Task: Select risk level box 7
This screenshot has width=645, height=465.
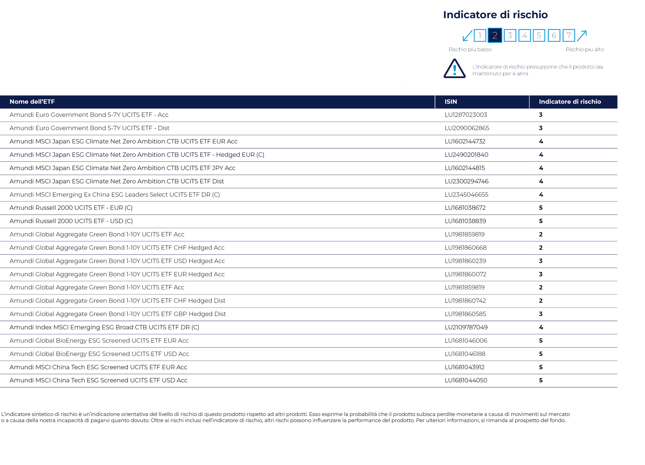Action: pyautogui.click(x=569, y=35)
